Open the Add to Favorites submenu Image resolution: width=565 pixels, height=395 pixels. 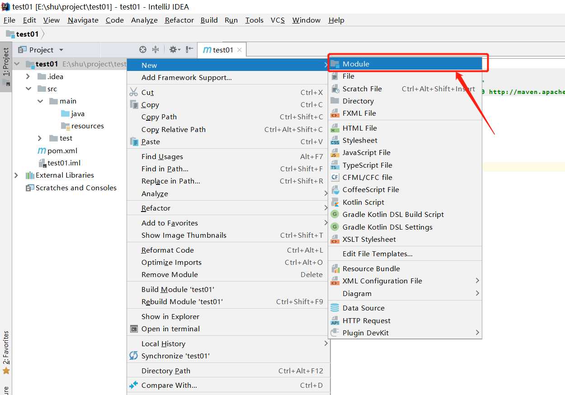point(228,223)
